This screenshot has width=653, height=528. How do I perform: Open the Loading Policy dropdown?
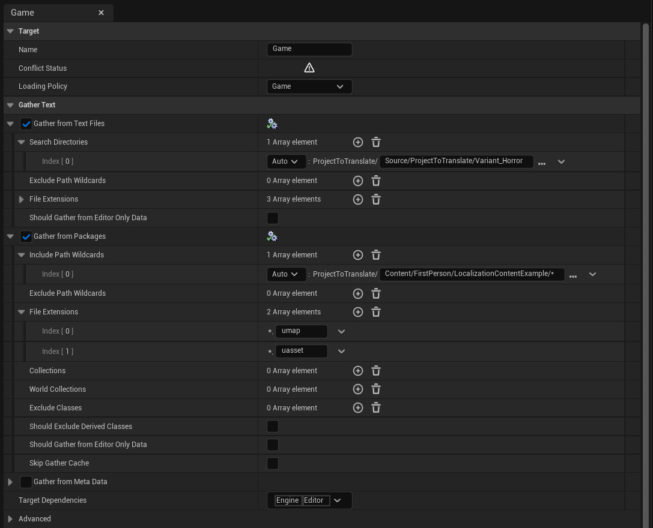click(309, 86)
